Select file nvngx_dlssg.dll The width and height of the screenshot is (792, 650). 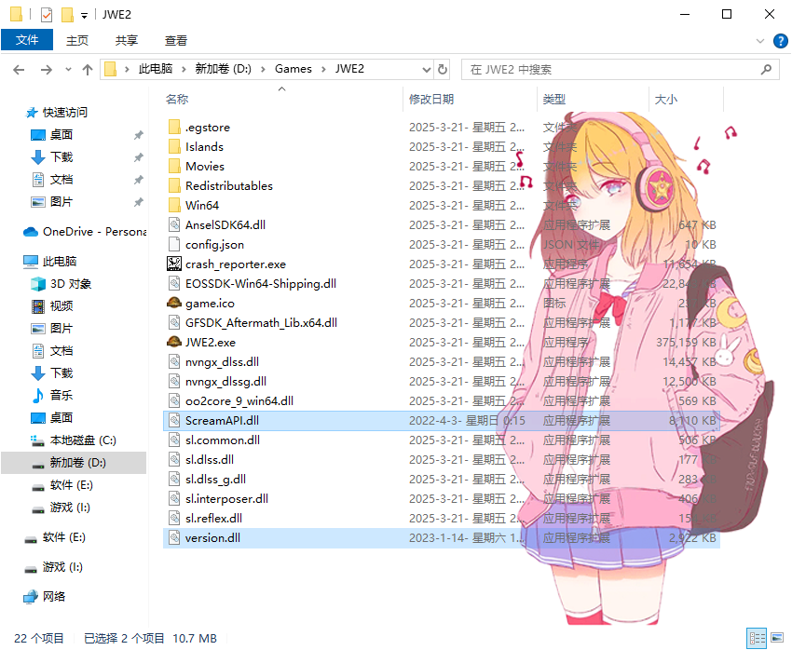(225, 382)
